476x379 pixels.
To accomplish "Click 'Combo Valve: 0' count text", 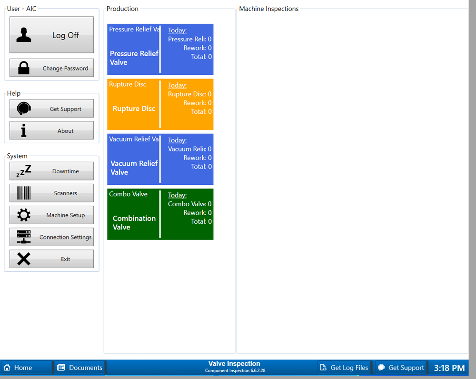I will coord(190,204).
